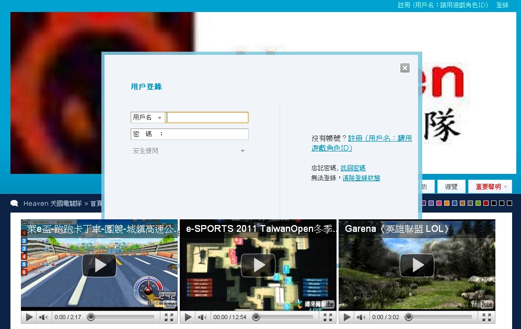
Task: Enter fullscreen on the 跑跑卡丁車 video
Action: pos(169,318)
